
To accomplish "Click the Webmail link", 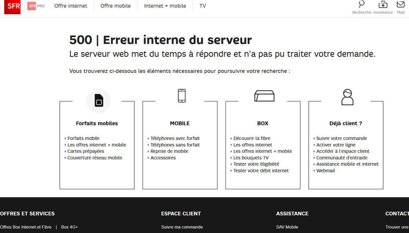I will click(x=325, y=170).
